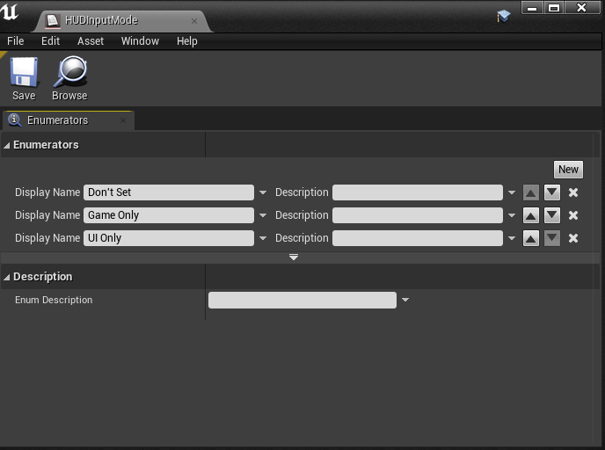This screenshot has height=450, width=605.
Task: Close the editor window
Action: point(582,8)
